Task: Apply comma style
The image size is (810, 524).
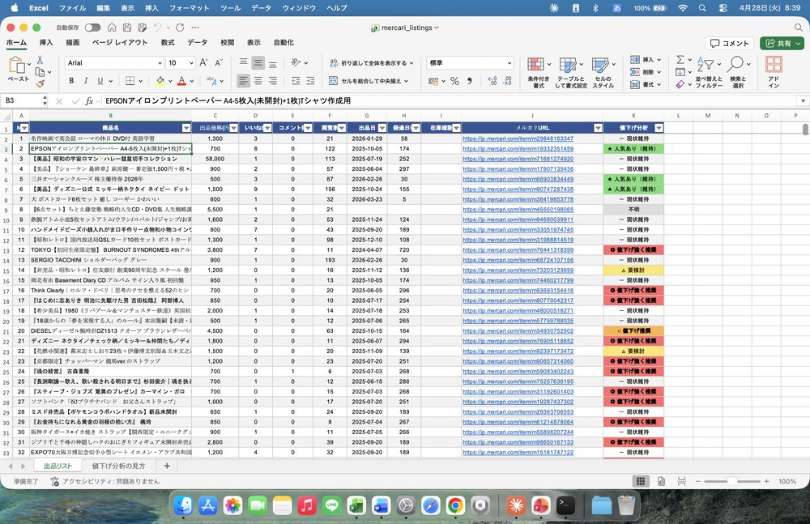Action: (470, 81)
